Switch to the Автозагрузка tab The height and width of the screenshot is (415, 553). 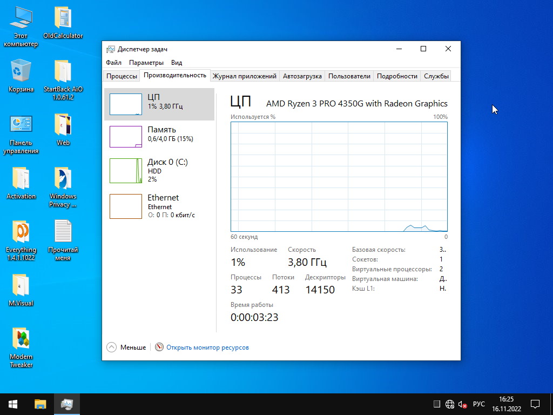click(302, 76)
